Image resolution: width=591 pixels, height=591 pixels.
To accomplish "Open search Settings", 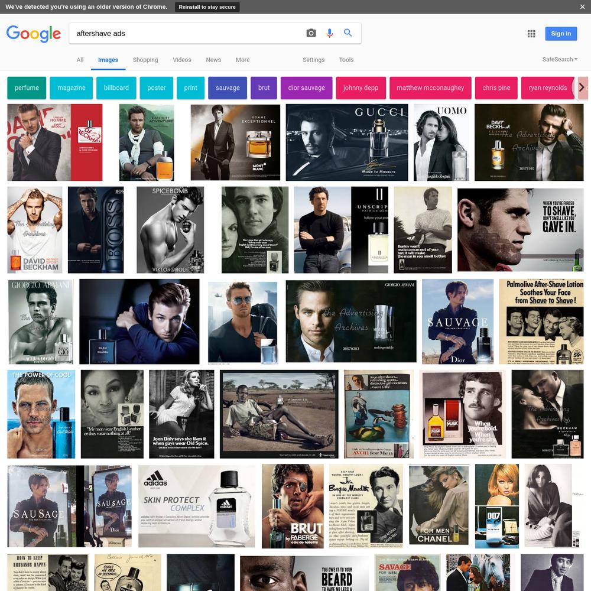I will coord(314,60).
